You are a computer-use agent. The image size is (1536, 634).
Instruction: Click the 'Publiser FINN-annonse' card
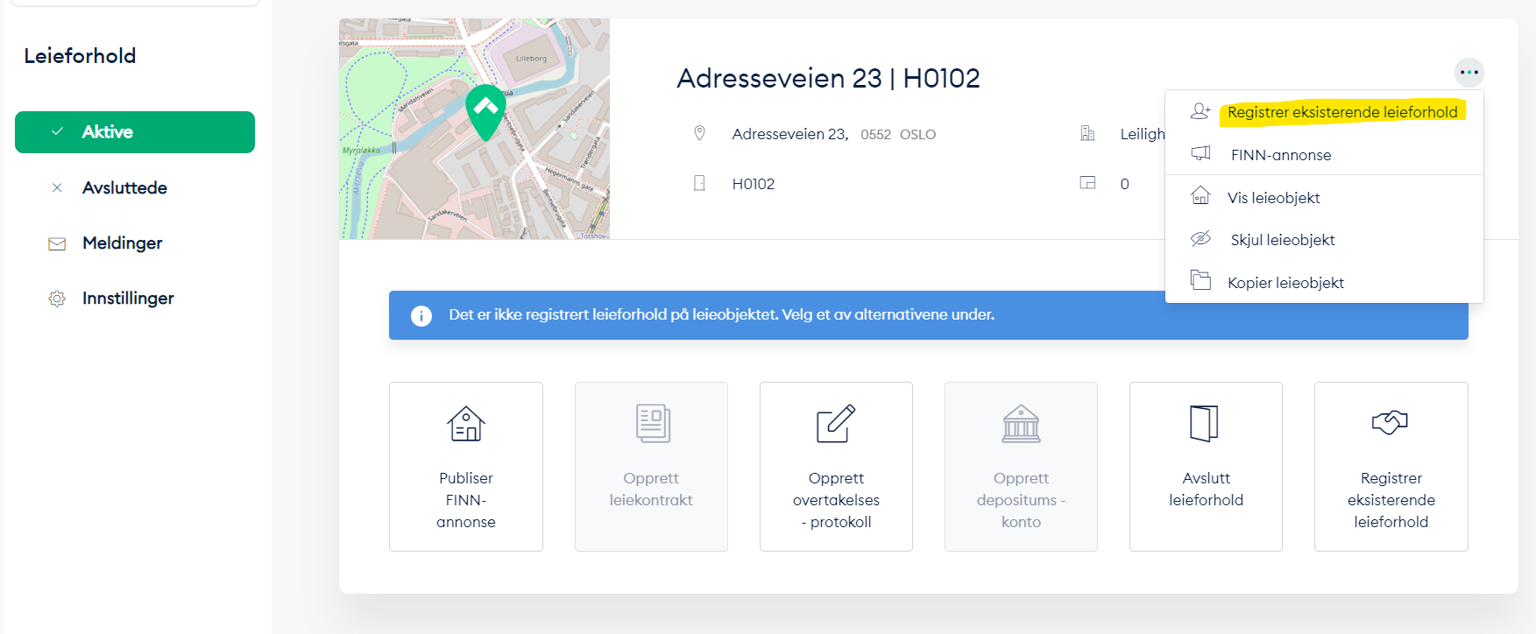tap(465, 467)
